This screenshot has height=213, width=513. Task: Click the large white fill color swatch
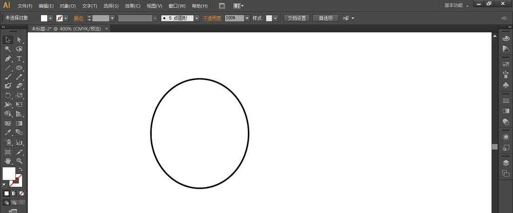click(9, 173)
